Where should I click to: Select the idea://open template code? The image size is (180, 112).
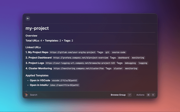tap(64, 85)
